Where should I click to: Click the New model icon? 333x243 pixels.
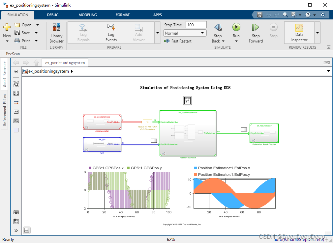coord(7,27)
